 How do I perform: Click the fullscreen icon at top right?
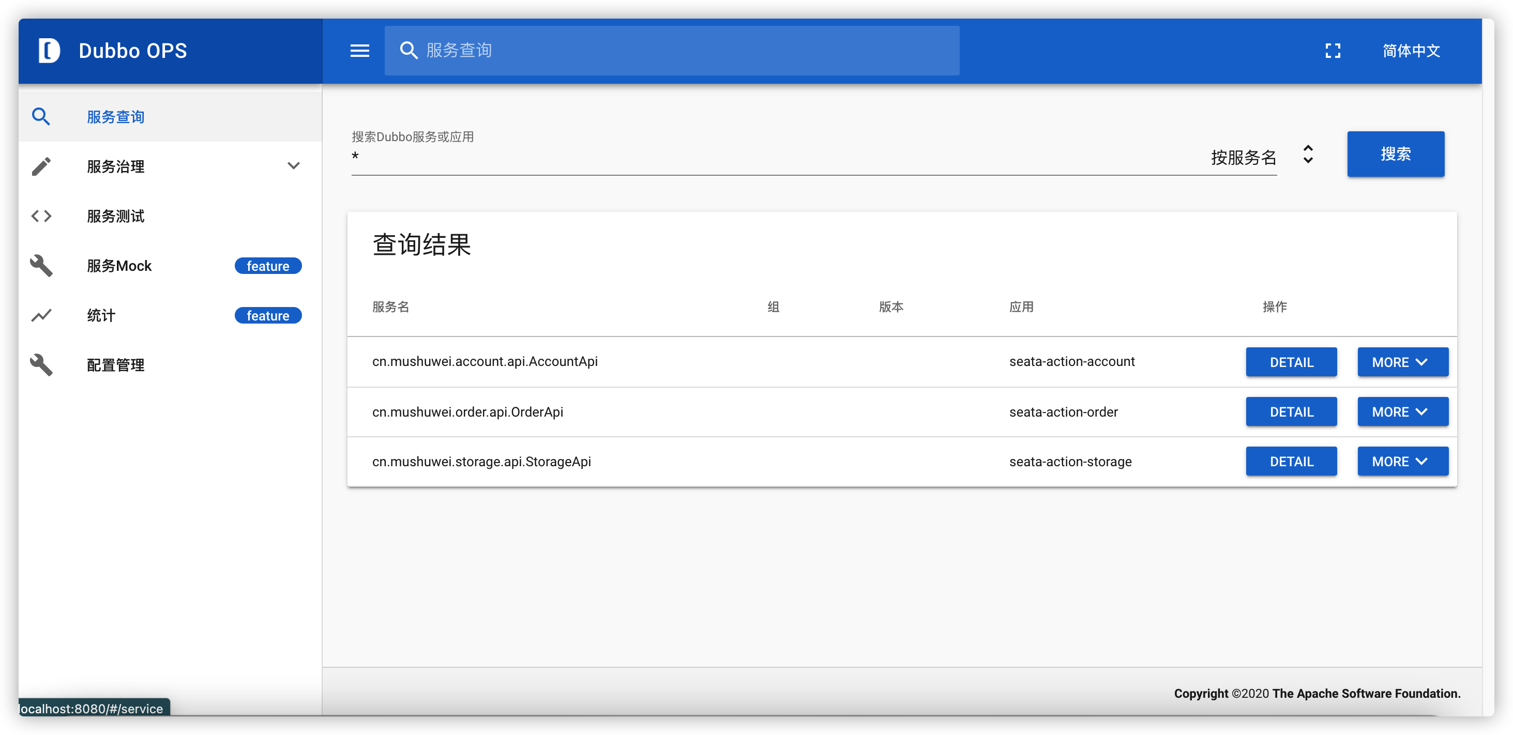(x=1333, y=51)
